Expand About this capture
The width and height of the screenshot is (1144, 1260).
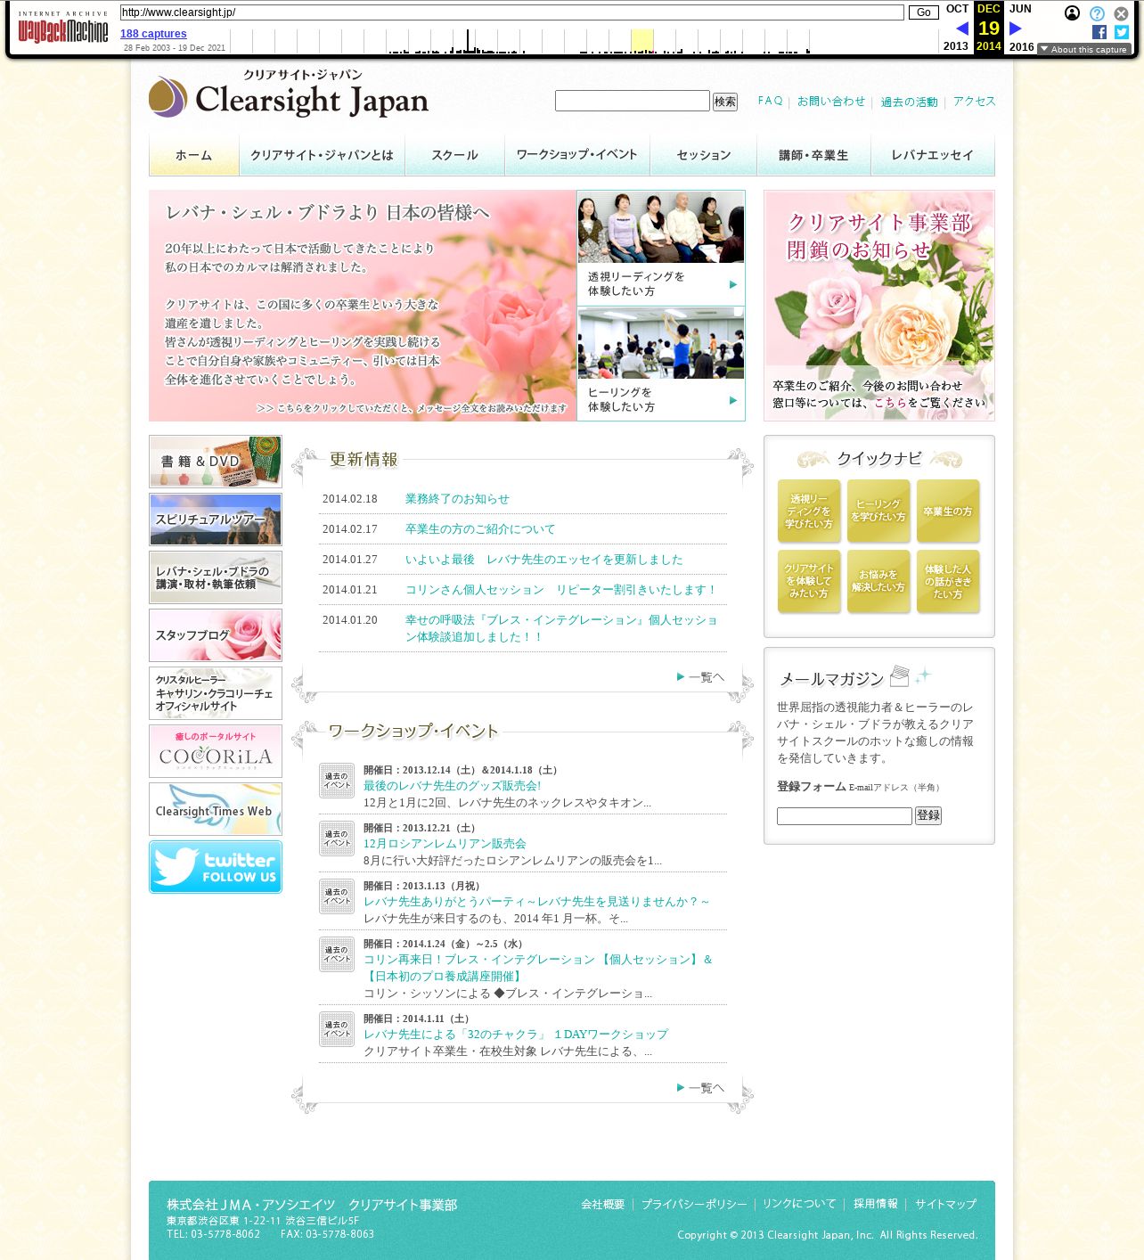(x=1083, y=49)
